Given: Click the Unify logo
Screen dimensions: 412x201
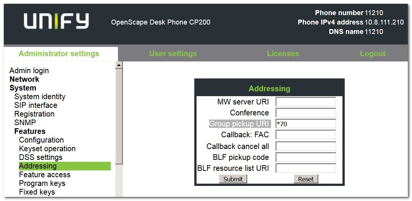Looking at the screenshot, I should point(56,21).
